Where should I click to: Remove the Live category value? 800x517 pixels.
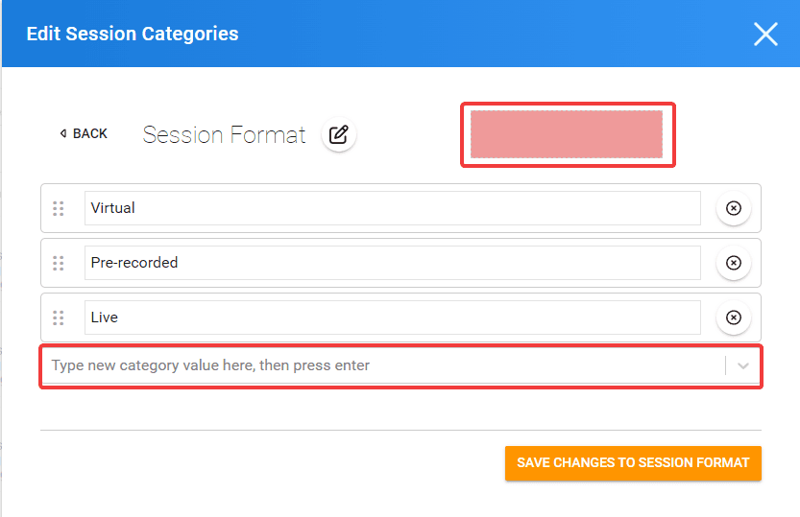pos(733,317)
